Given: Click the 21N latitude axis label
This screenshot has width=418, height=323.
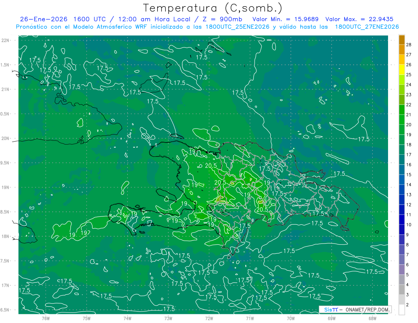Looking at the screenshot, I should point(6,89).
